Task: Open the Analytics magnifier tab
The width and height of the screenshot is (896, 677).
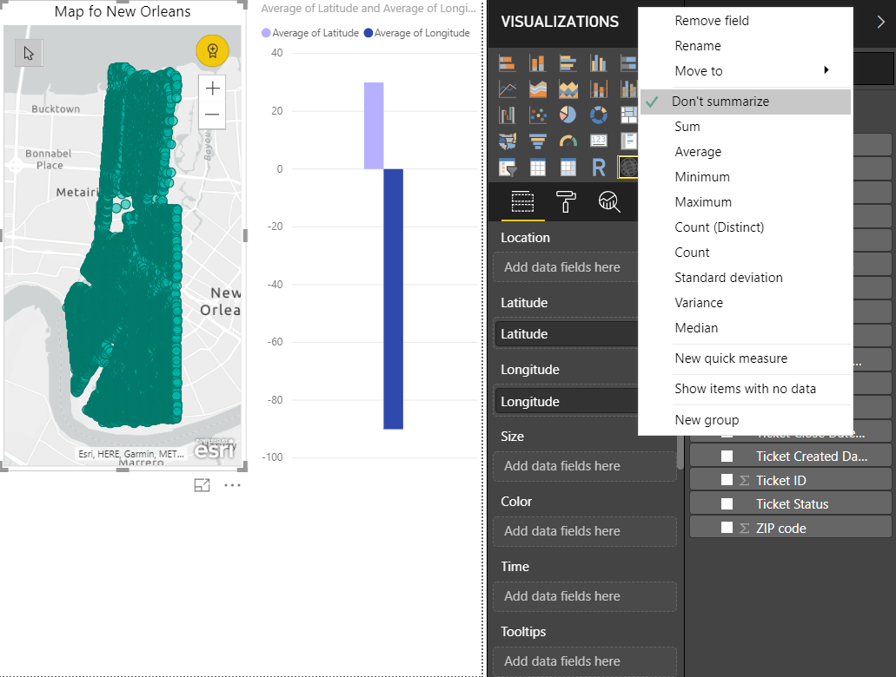Action: [609, 202]
